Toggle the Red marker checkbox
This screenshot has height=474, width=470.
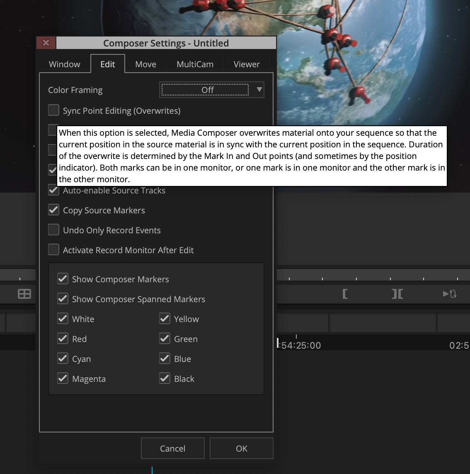63,339
